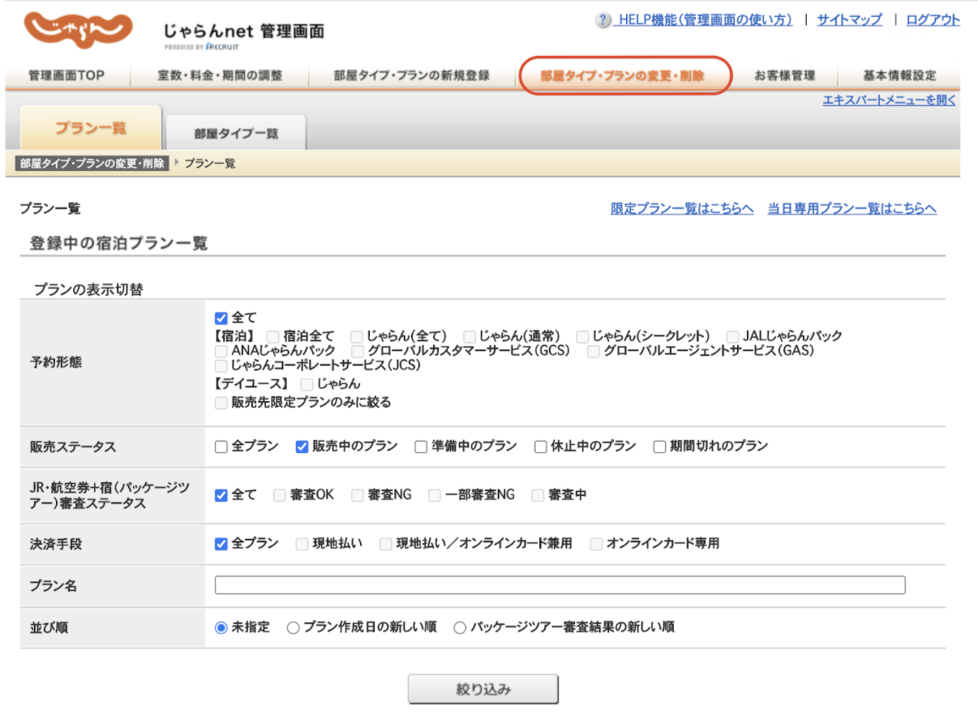The image size is (978, 714).
Task: Switch to プラン一覧 tab
Action: [91, 128]
